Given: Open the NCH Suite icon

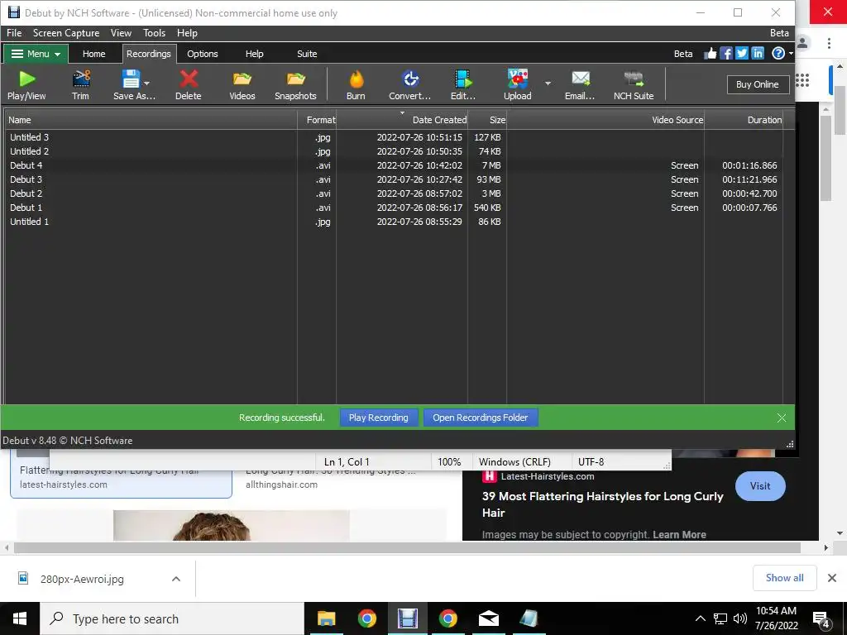Looking at the screenshot, I should point(634,79).
